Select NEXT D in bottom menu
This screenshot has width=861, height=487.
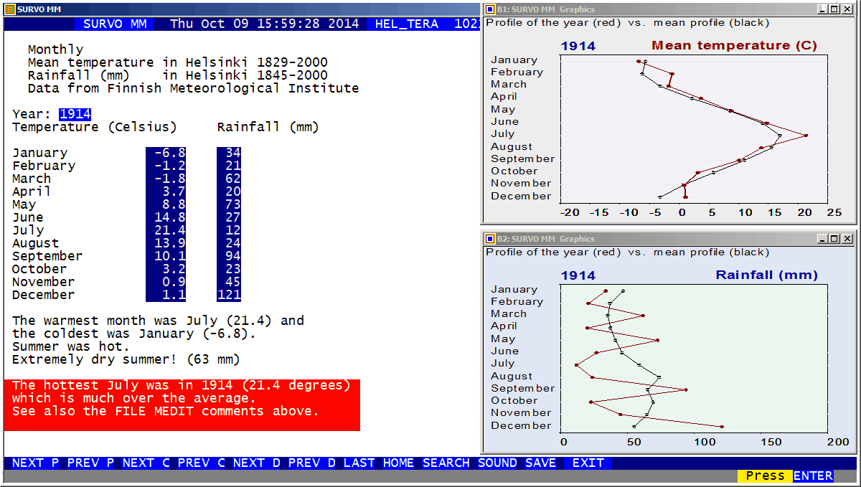coord(256,463)
